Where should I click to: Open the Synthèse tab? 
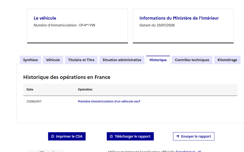[30, 60]
